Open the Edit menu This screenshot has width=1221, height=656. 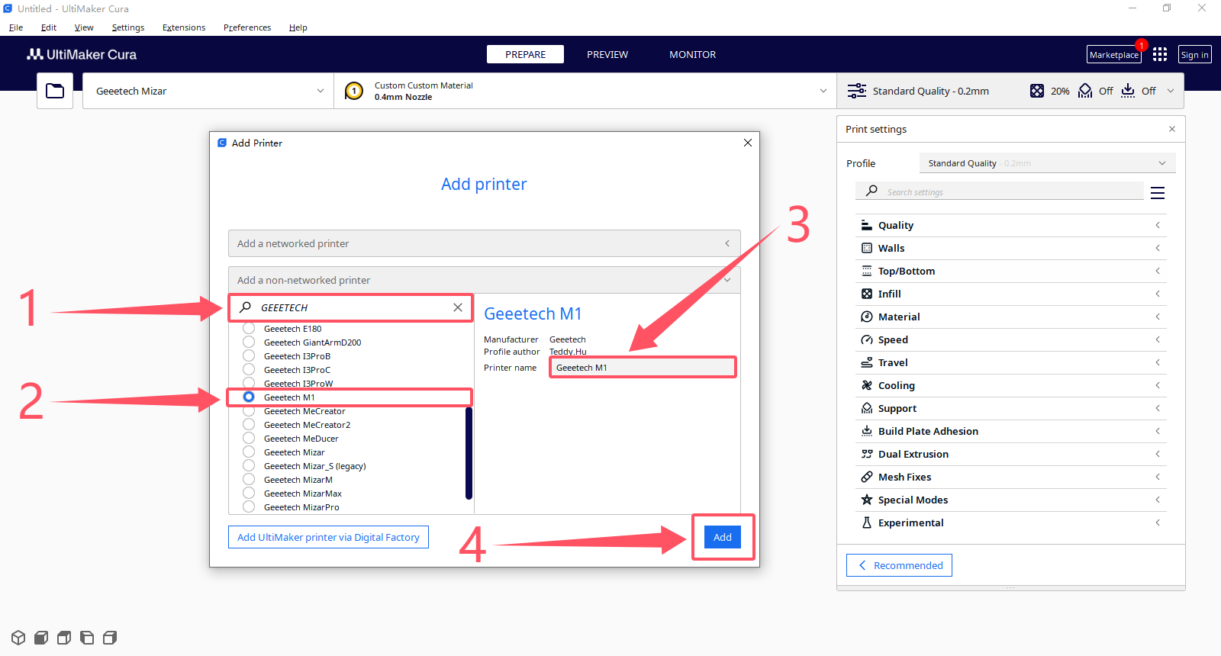[49, 27]
